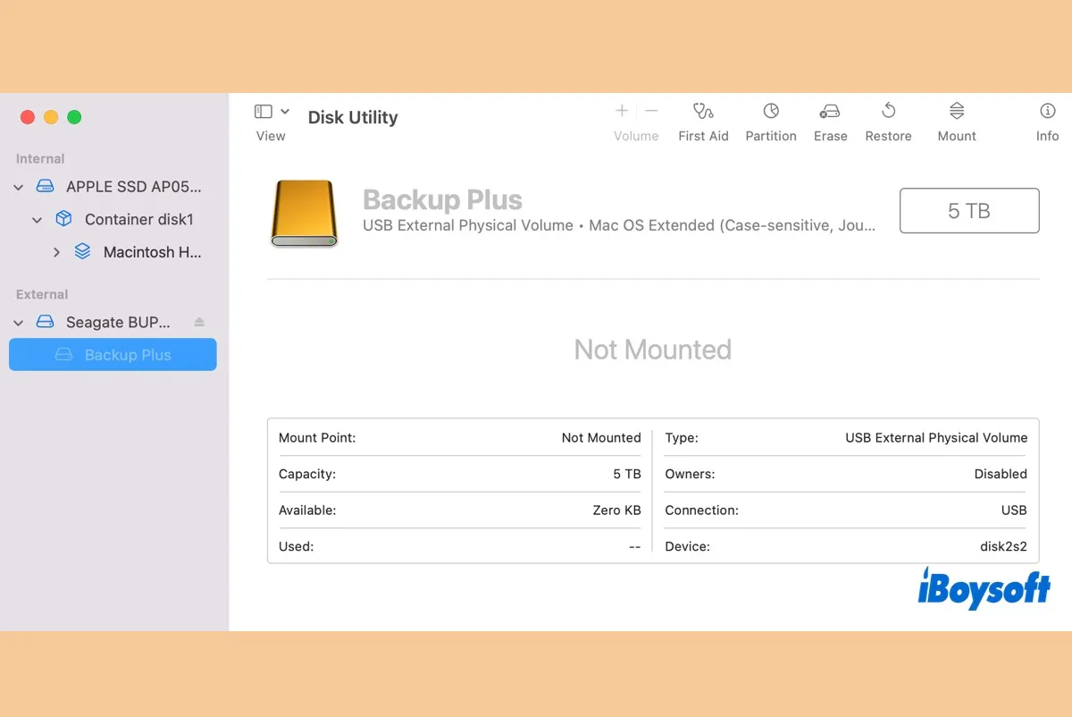Click the Info toolbar label

point(1048,136)
